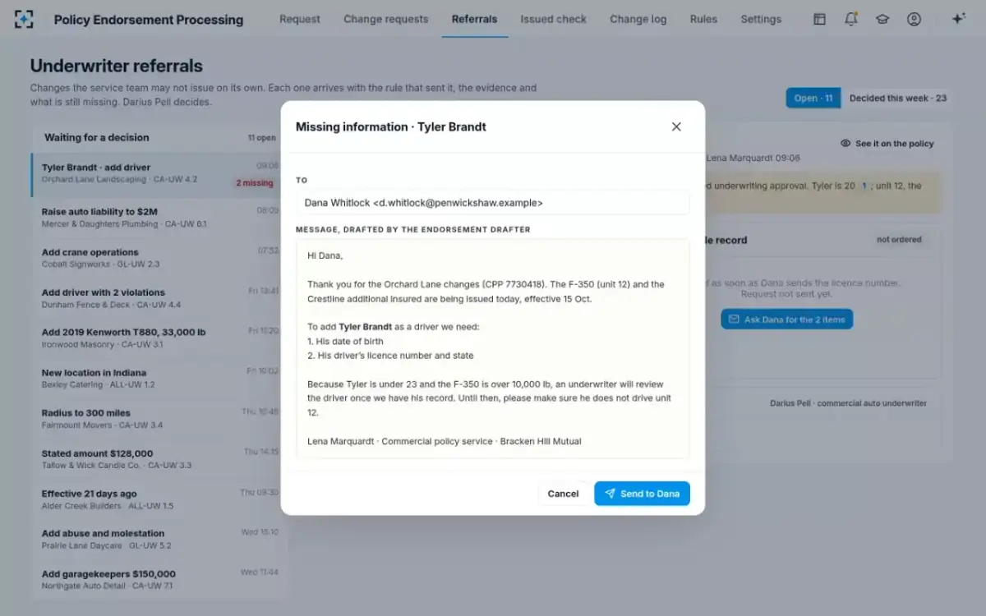Switch to the Open · 11 filter

tap(813, 99)
